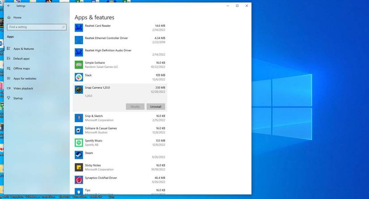Open the Default apps settings page
The height and width of the screenshot is (199, 369).
point(21,58)
